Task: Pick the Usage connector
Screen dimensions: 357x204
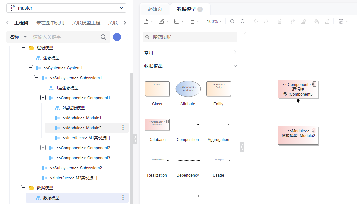Action: (218, 160)
